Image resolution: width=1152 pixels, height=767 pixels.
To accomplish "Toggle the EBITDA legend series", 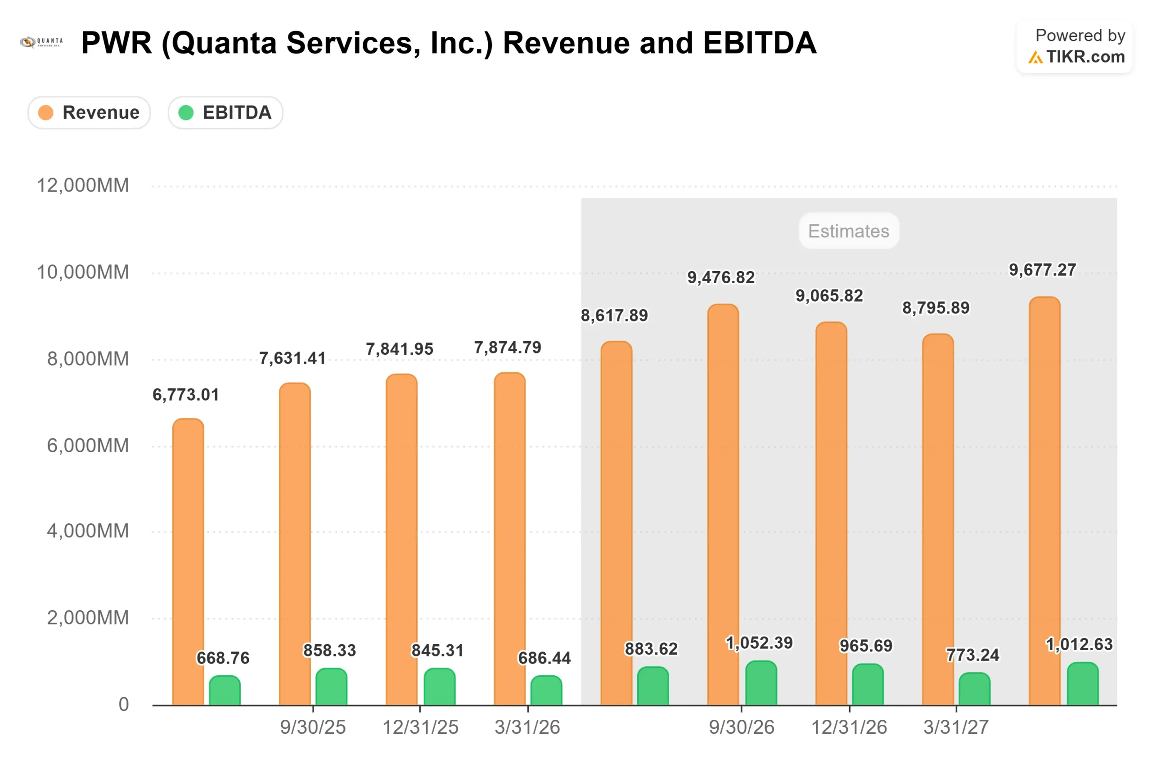I will [x=225, y=112].
